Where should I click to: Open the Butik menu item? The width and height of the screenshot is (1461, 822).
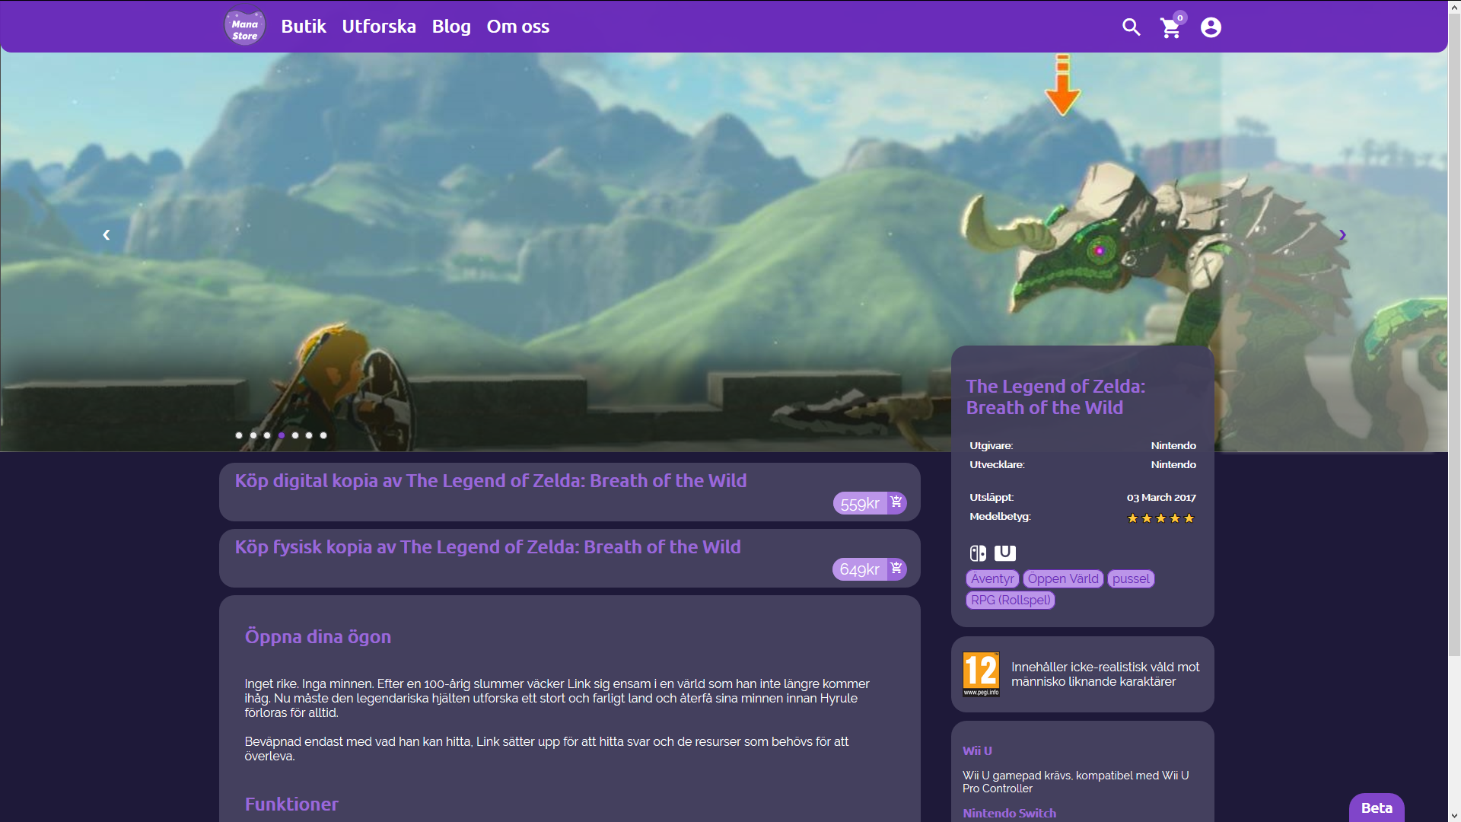[x=303, y=27]
